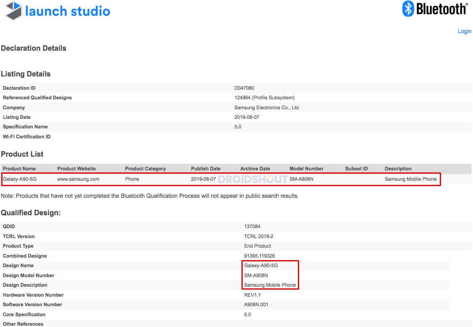Click the launch studio cube logo icon
This screenshot has height=327, width=473.
click(13, 11)
